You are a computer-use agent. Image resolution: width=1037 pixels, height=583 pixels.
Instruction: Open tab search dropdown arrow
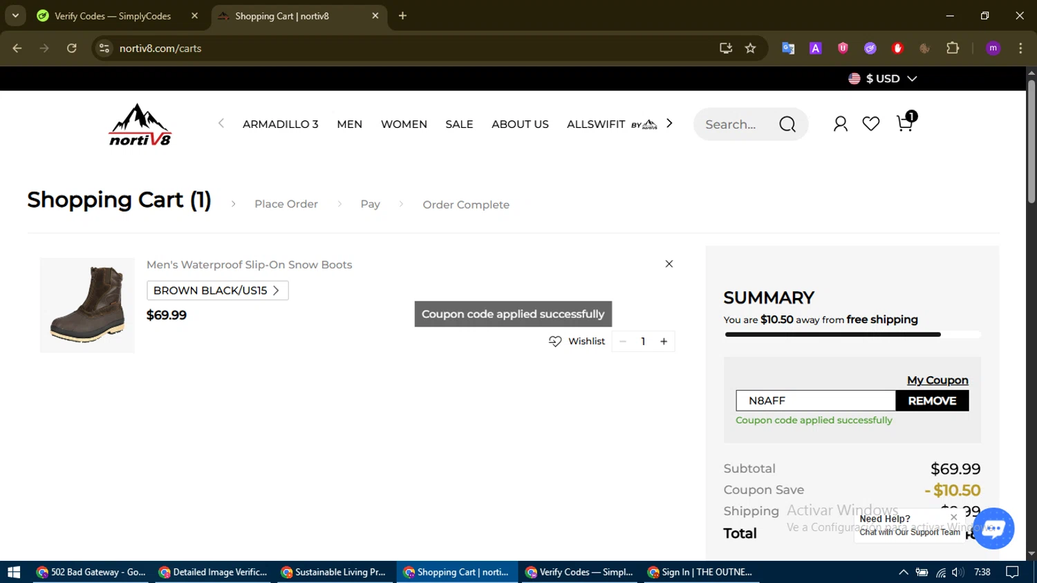pos(15,16)
